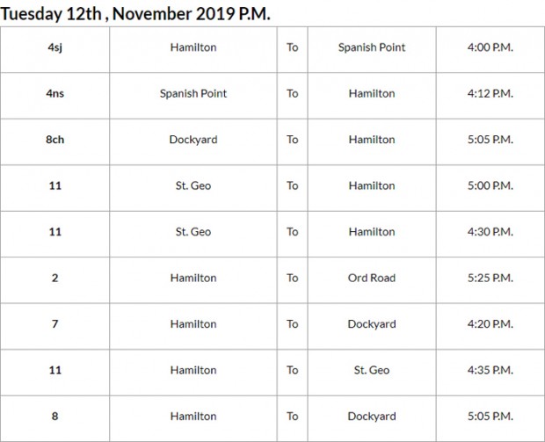This screenshot has height=442, width=545.
Task: Select route 4sj cell
Action: coord(54,47)
